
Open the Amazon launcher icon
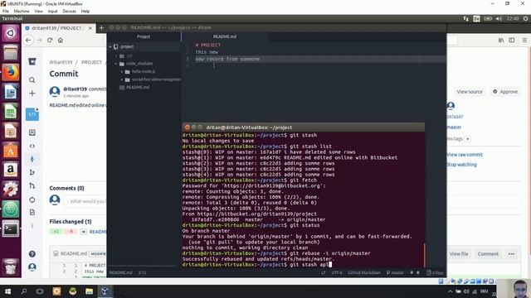11,170
